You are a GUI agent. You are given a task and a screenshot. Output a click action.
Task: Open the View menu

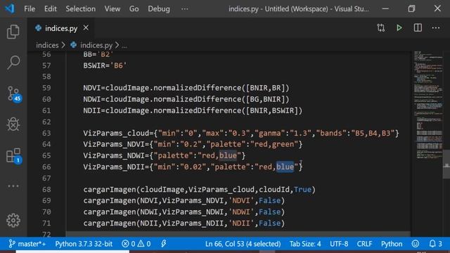(112, 9)
